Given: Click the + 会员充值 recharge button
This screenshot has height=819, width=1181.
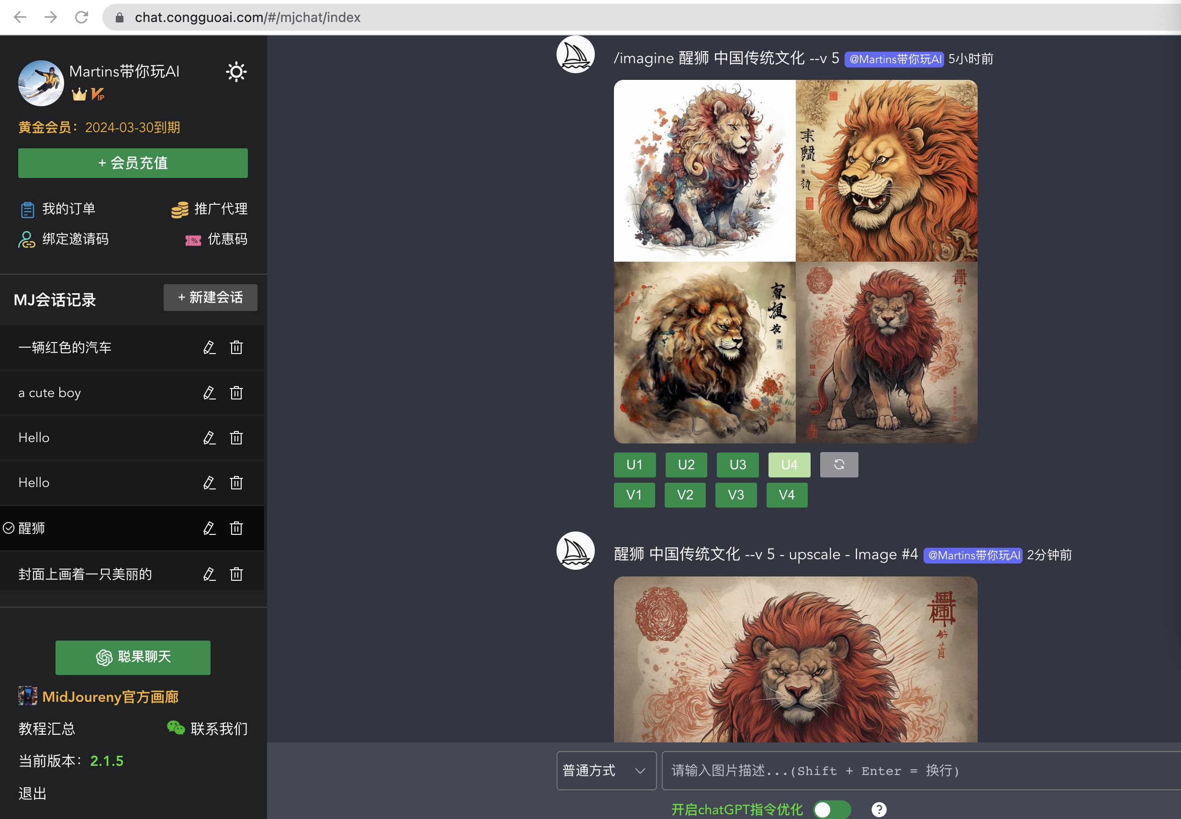Looking at the screenshot, I should [133, 163].
